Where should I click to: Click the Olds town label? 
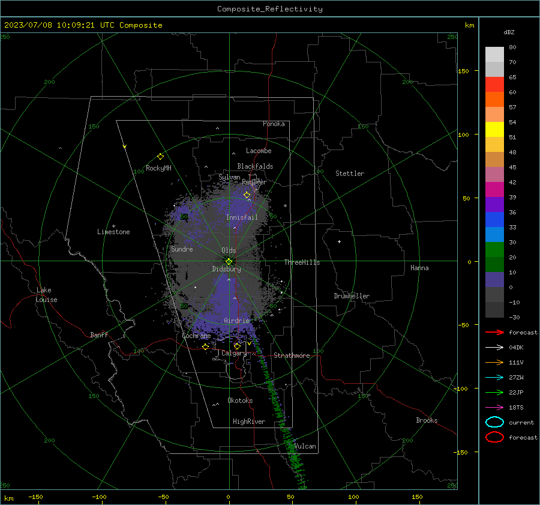[x=229, y=250]
